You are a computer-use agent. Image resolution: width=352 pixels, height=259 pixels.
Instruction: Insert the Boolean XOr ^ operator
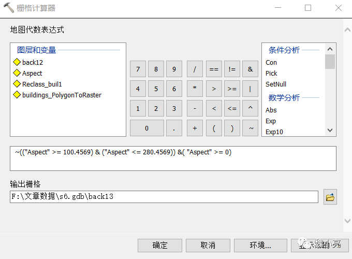[251, 108]
